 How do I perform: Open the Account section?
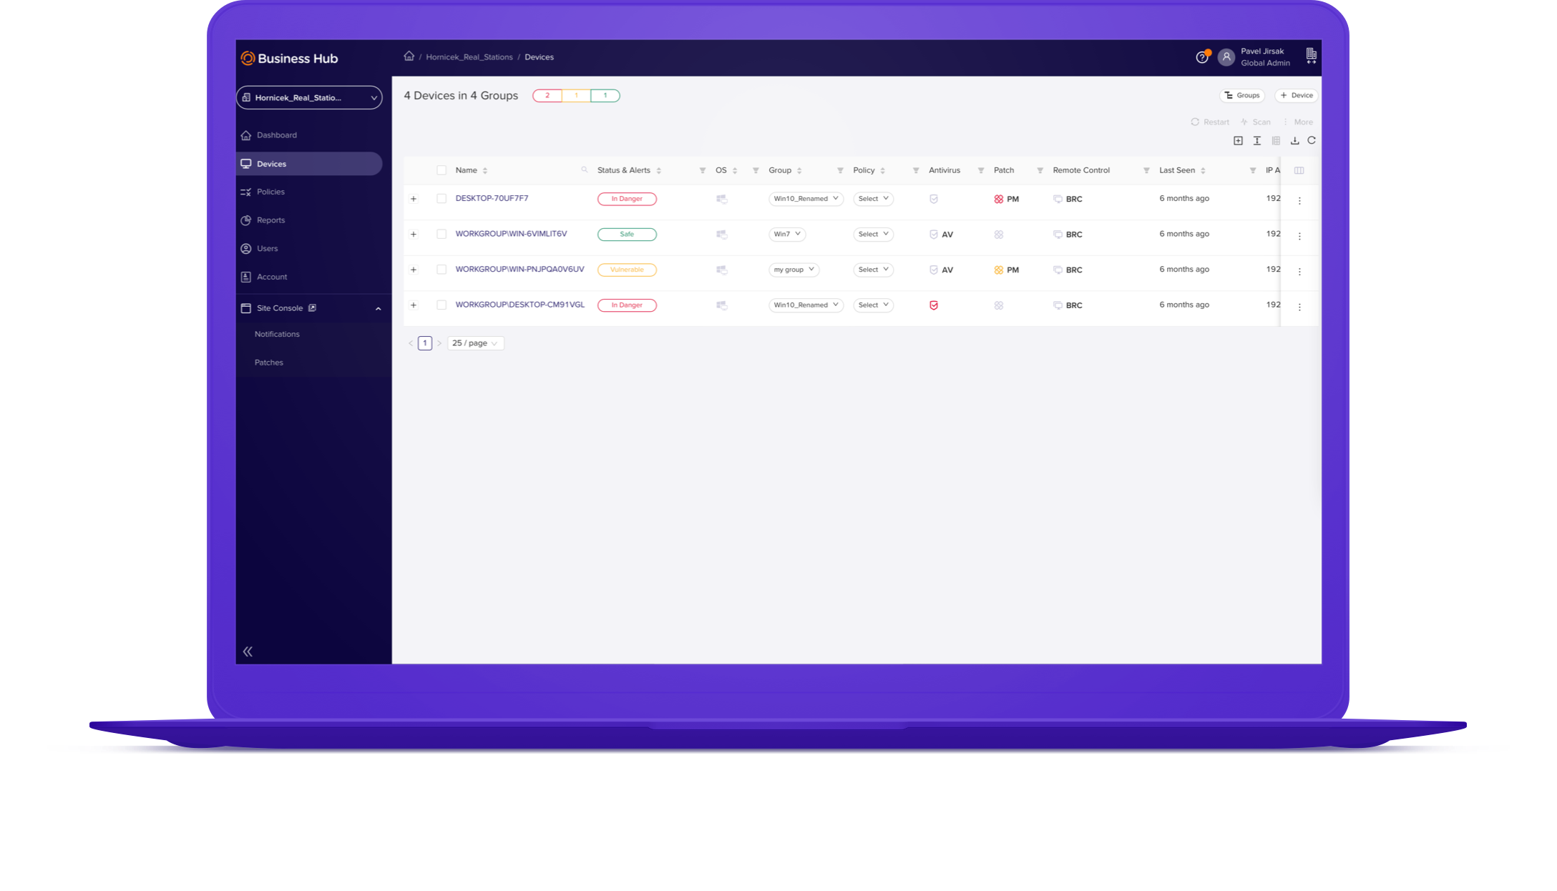272,277
